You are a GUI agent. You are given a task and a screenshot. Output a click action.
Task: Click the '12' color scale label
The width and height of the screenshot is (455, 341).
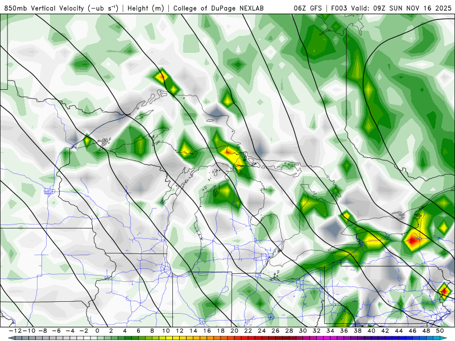tap(180, 331)
